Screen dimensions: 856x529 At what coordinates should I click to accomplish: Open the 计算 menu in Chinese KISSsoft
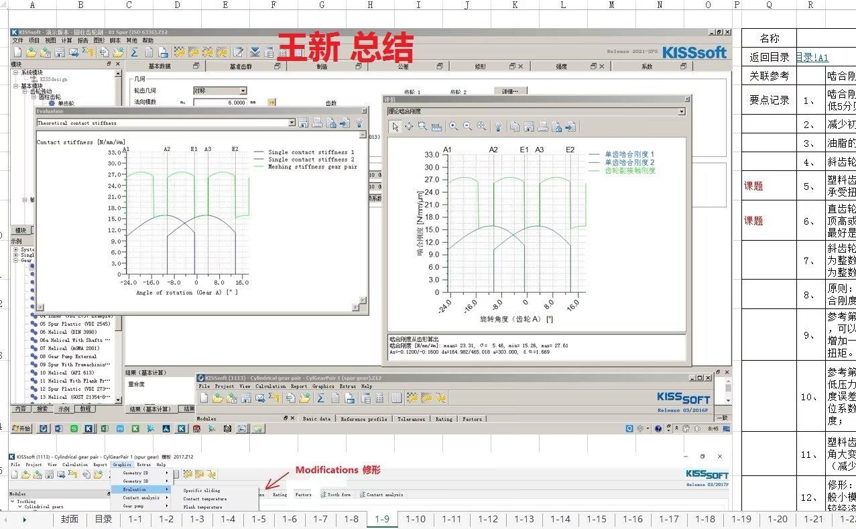pos(66,40)
